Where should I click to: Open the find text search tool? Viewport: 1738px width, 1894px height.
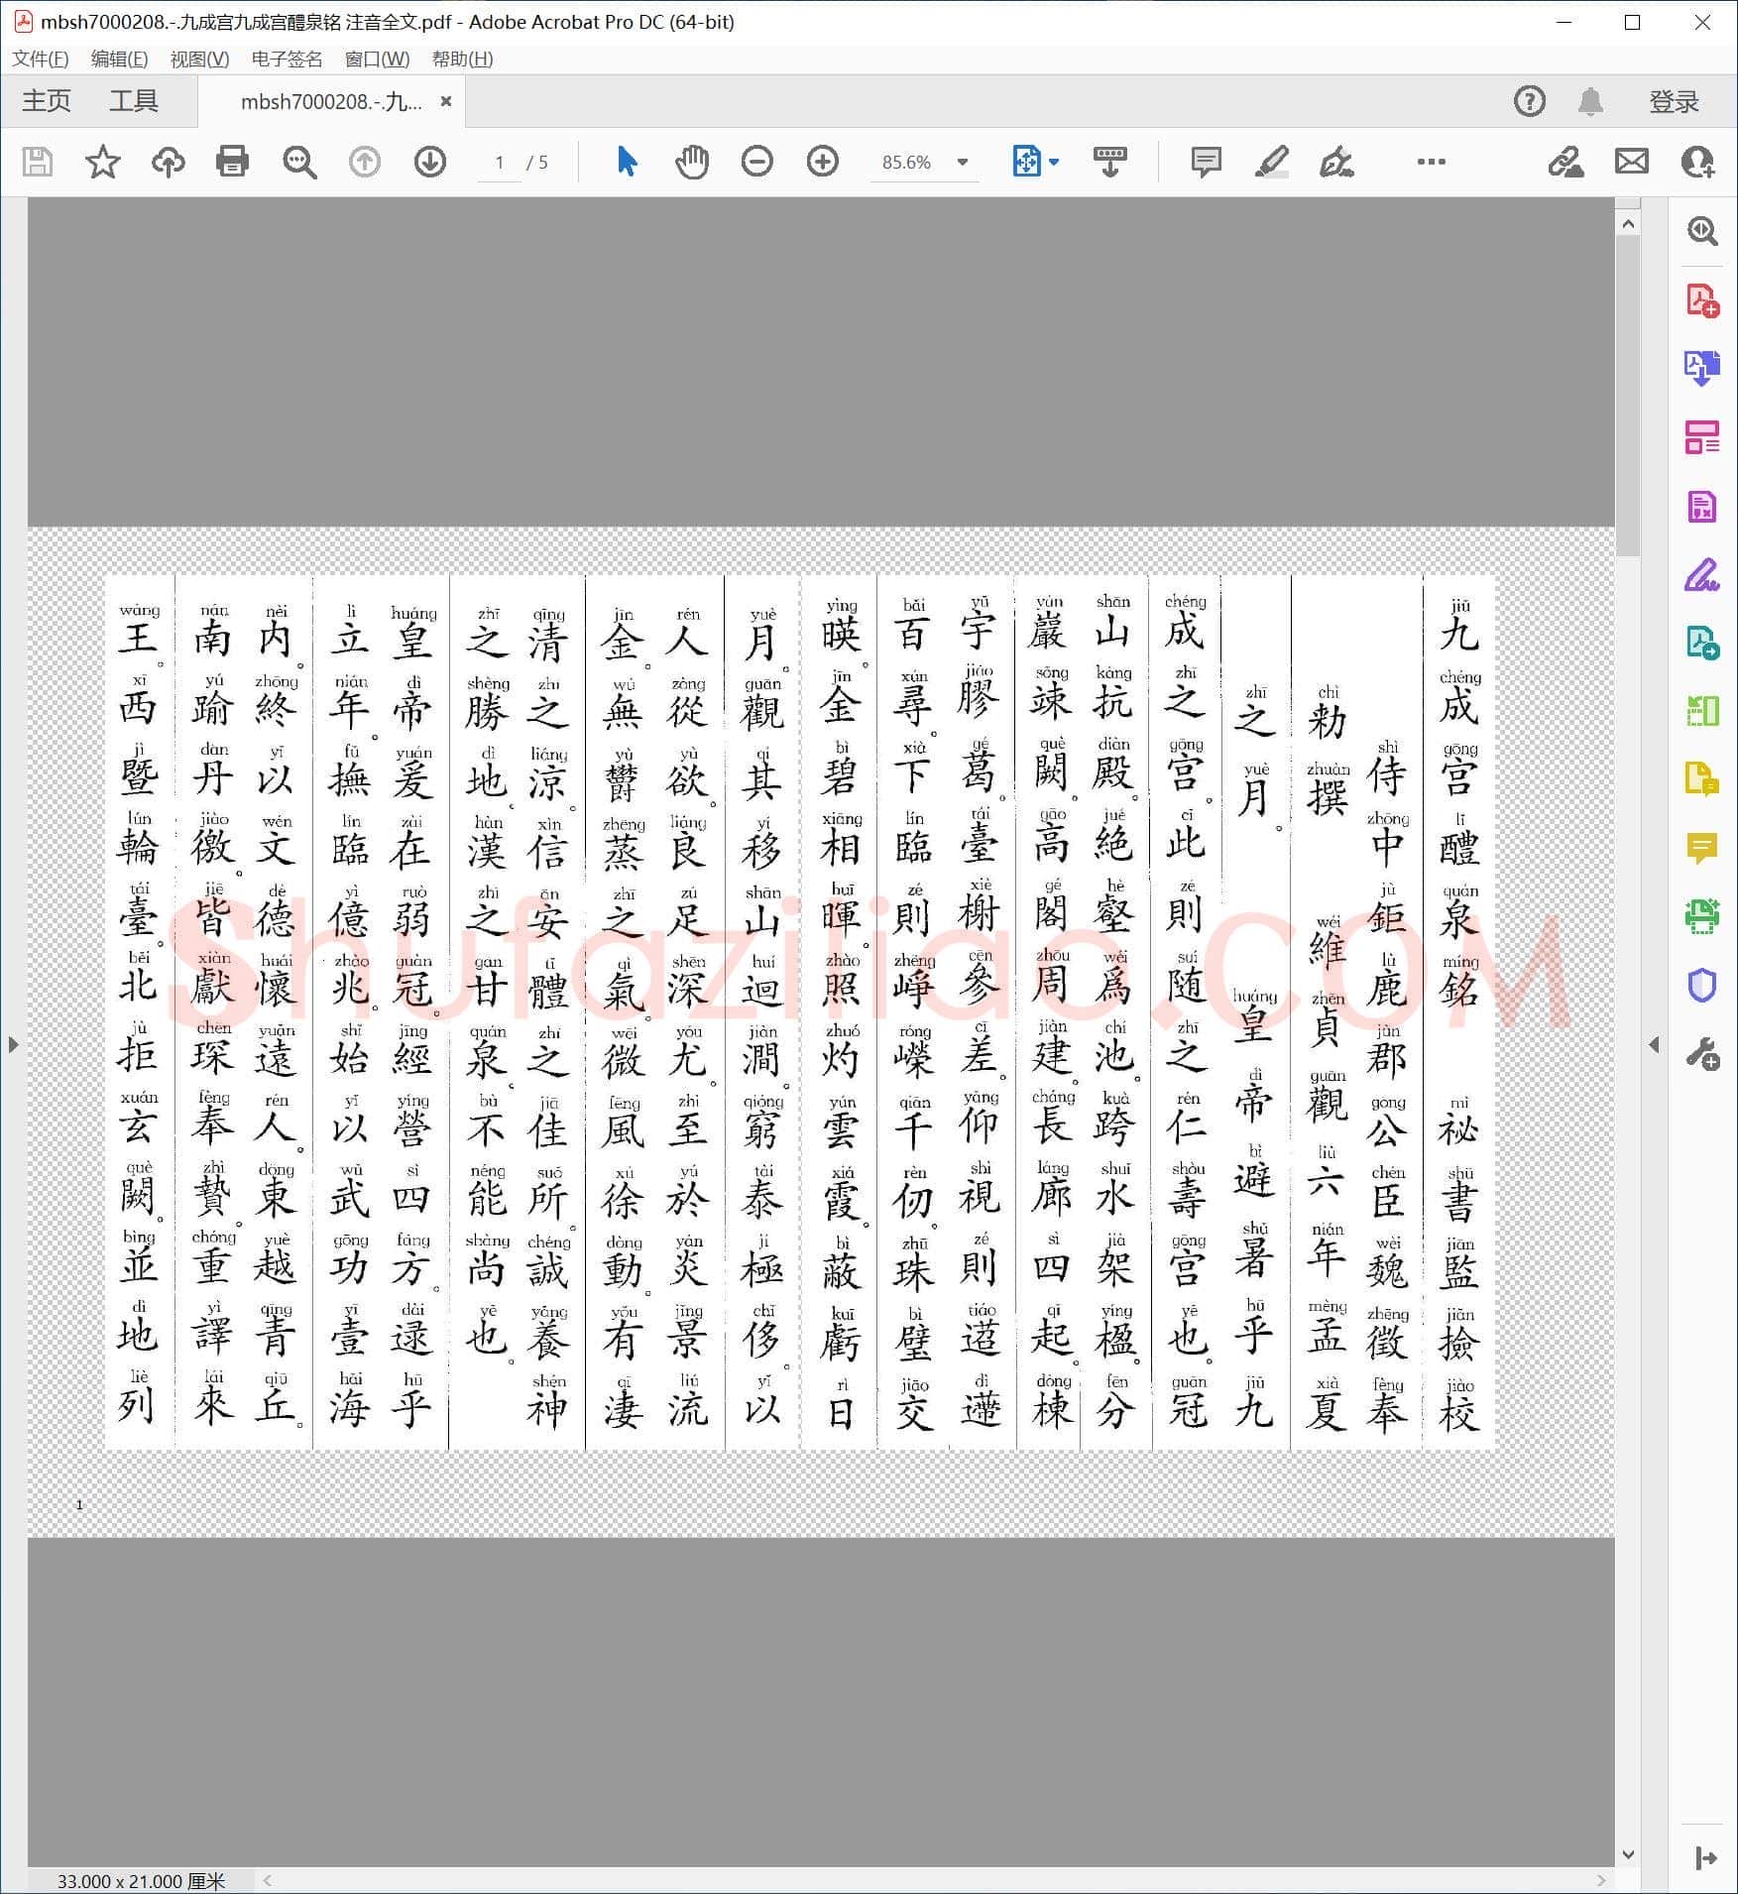298,162
